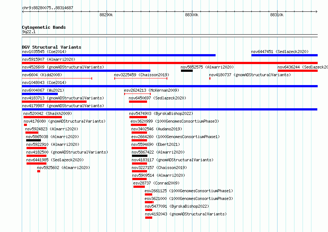Click the 88300k ruler tick label

click(x=192, y=15)
